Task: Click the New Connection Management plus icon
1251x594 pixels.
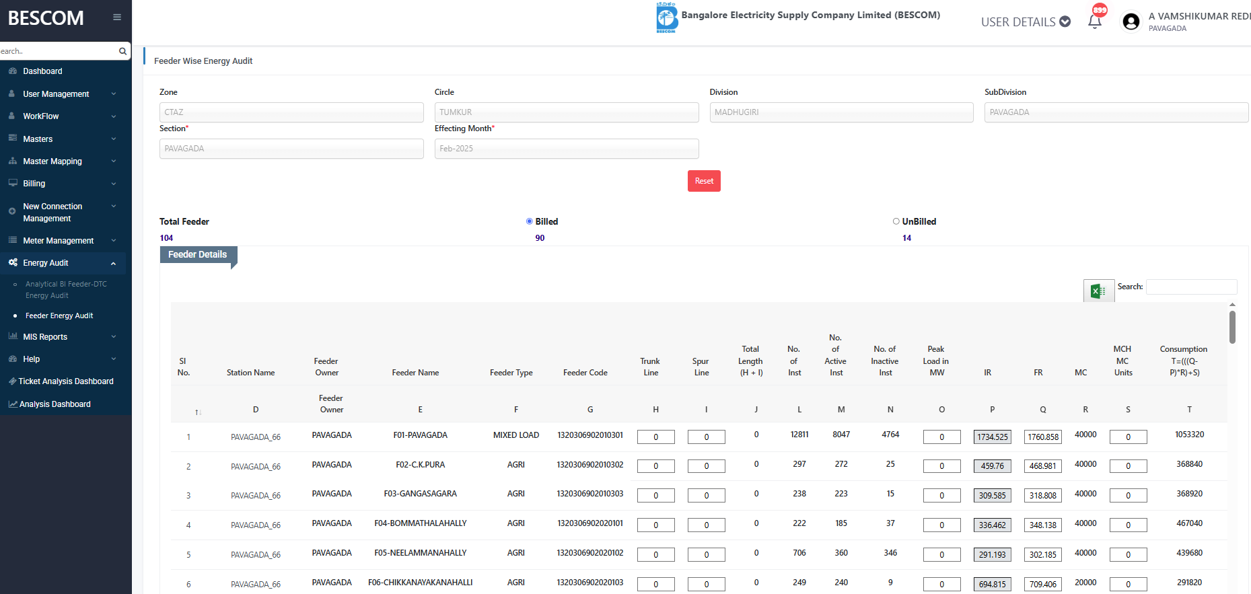Action: point(12,211)
